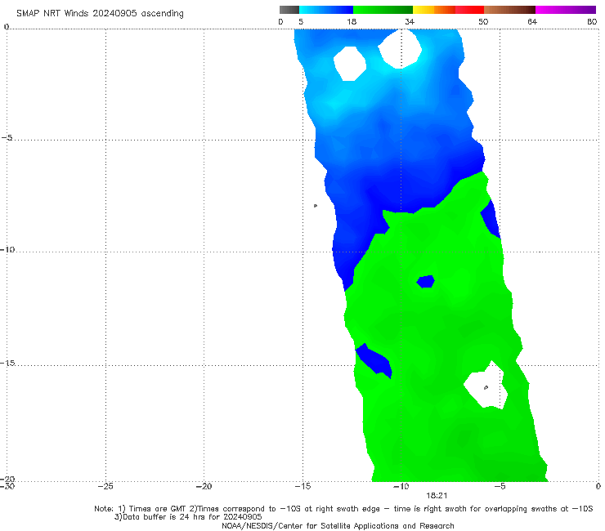Select the red segment of the color bar

[469, 10]
